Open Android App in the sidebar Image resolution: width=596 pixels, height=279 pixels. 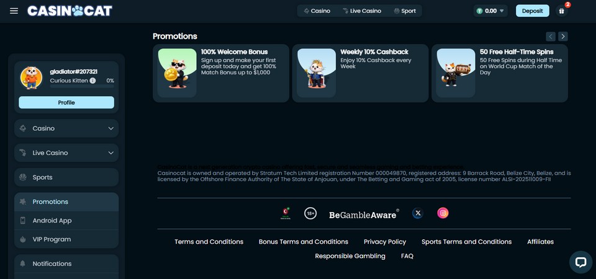[66, 221]
